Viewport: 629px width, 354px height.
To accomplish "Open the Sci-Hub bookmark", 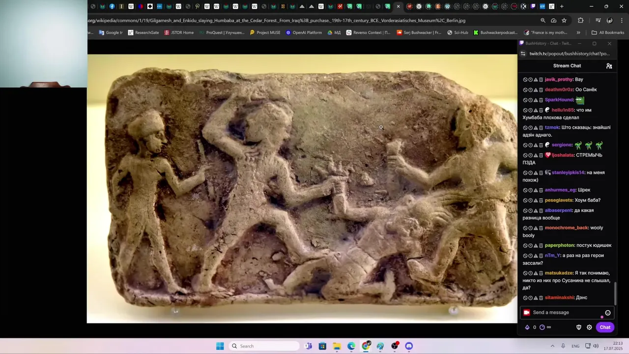I will tap(457, 33).
